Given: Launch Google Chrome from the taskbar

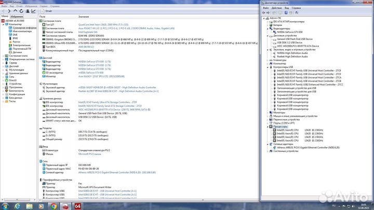Looking at the screenshot, I should click(54, 206).
